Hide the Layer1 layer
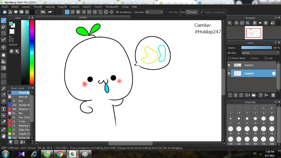The width and height of the screenshot is (281, 158). pyautogui.click(x=229, y=73)
